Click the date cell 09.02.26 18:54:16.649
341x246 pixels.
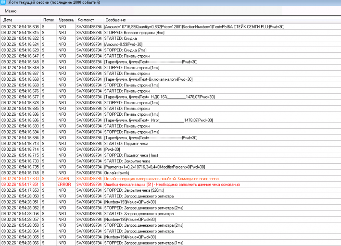pyautogui.click(x=20, y=68)
